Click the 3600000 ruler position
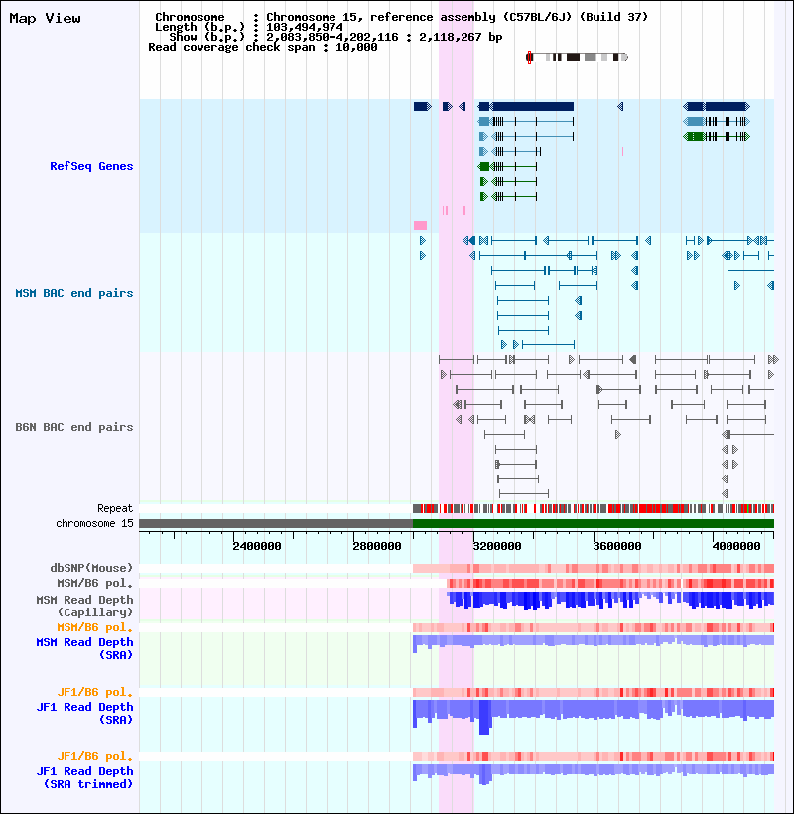The height and width of the screenshot is (814, 794). coord(616,546)
